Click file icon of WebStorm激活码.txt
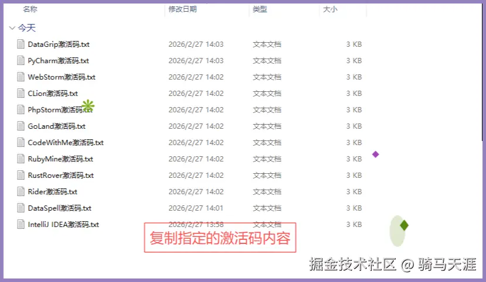Screen dimensions: 486x282 21,77
